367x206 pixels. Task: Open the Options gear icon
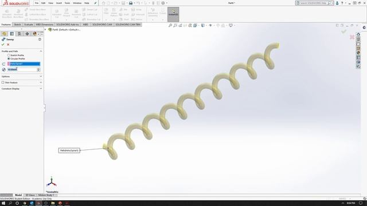pyautogui.click(x=163, y=3)
